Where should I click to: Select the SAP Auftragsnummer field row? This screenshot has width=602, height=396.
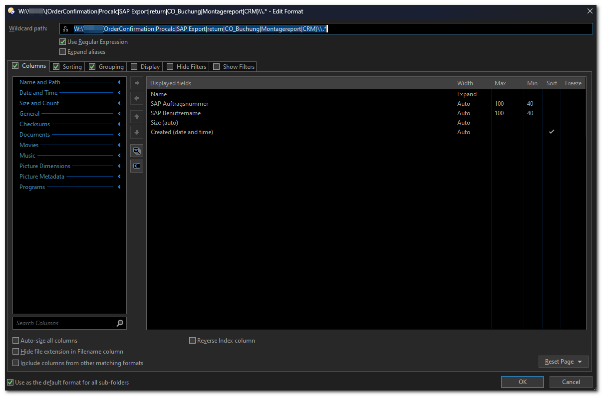pyautogui.click(x=366, y=104)
